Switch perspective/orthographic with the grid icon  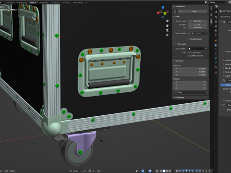point(167,35)
